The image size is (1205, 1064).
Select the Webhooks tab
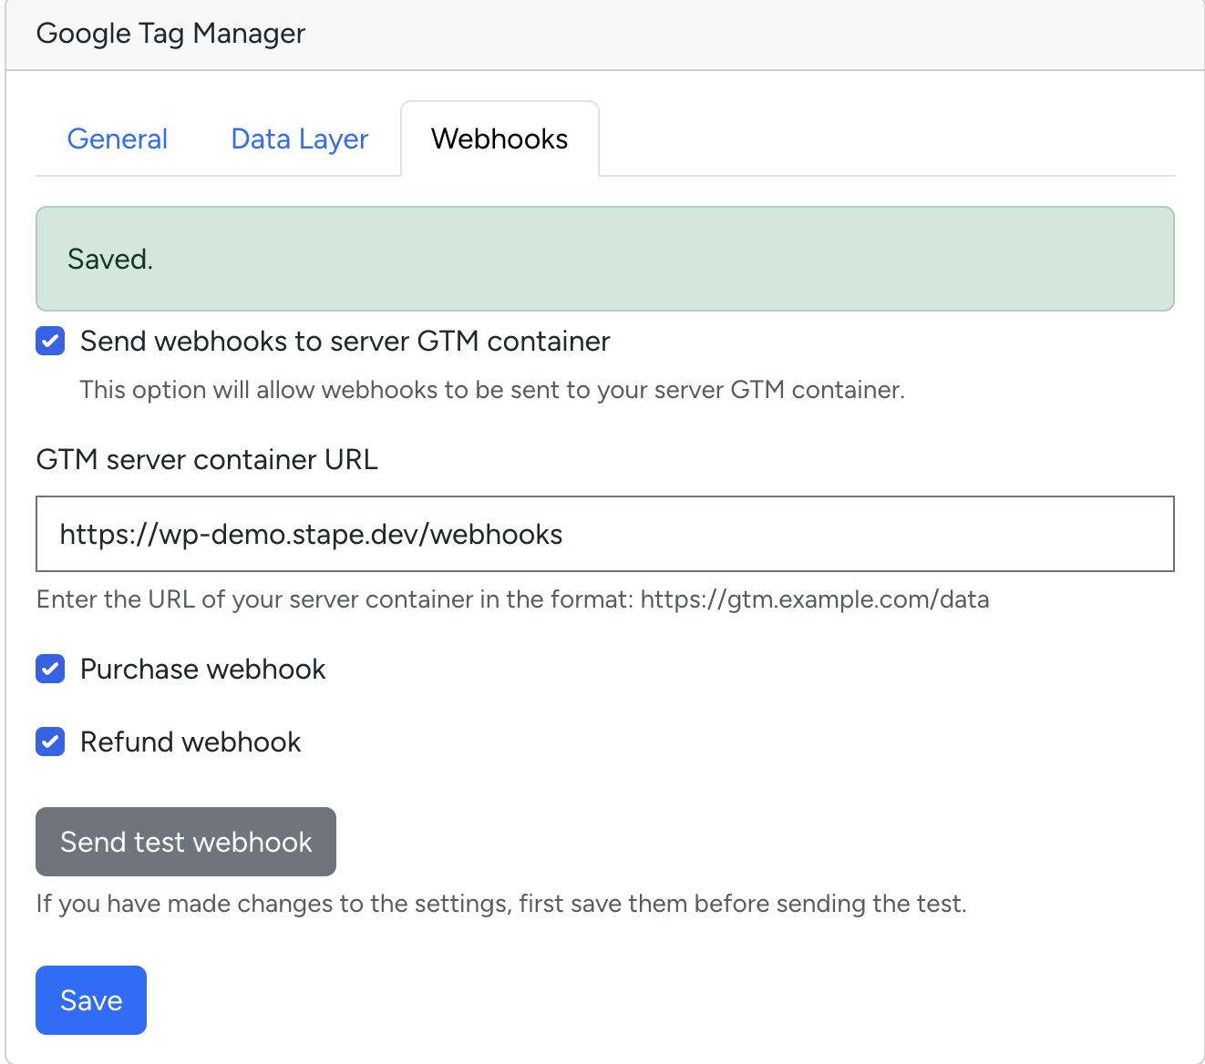[500, 138]
